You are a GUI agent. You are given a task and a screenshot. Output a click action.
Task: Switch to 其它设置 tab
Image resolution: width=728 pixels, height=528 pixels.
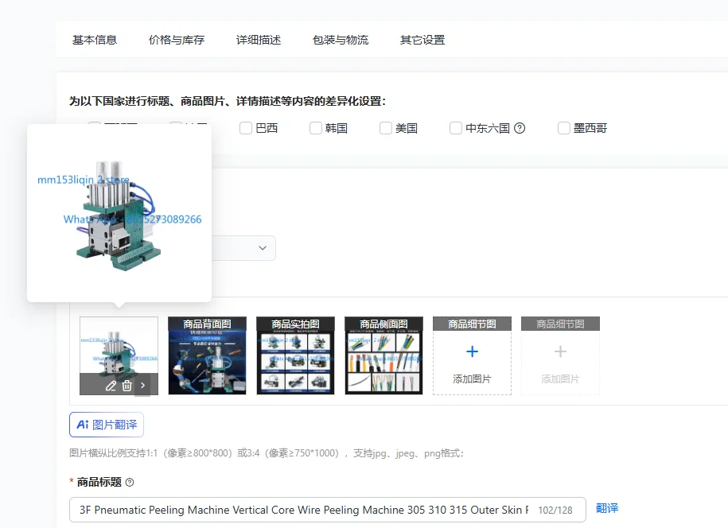point(422,40)
